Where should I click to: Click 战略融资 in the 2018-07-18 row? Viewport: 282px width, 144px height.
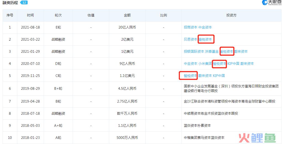click(x=58, y=113)
